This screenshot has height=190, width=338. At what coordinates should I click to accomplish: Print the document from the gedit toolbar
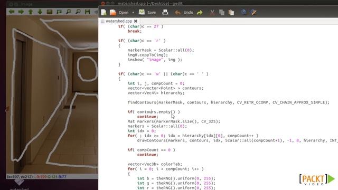coord(165,12)
